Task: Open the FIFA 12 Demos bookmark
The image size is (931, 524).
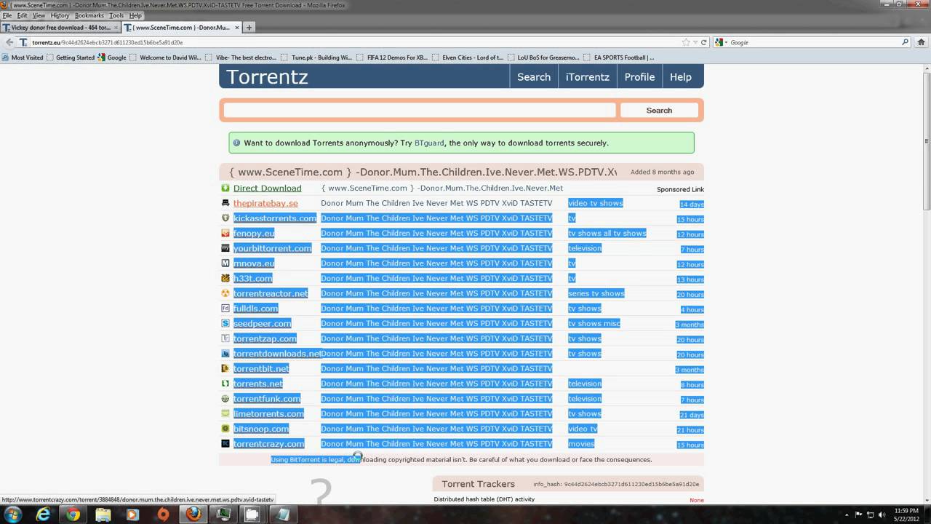Action: (391, 57)
